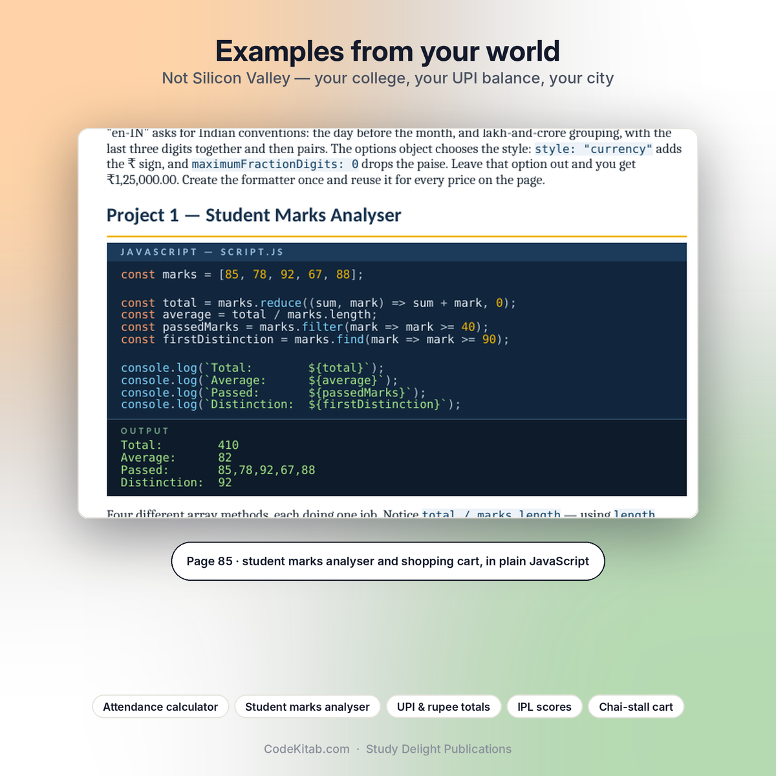Click the Examples from your world heading

[388, 51]
